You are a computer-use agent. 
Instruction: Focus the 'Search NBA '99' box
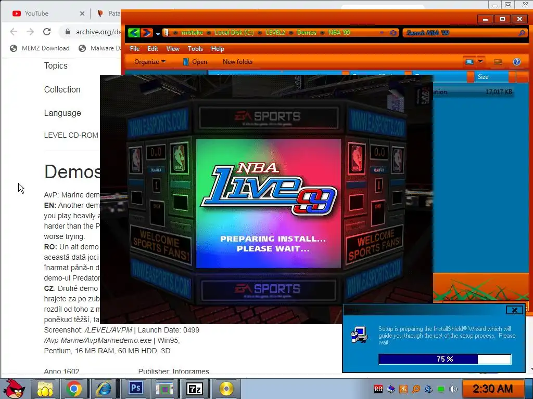pos(461,33)
